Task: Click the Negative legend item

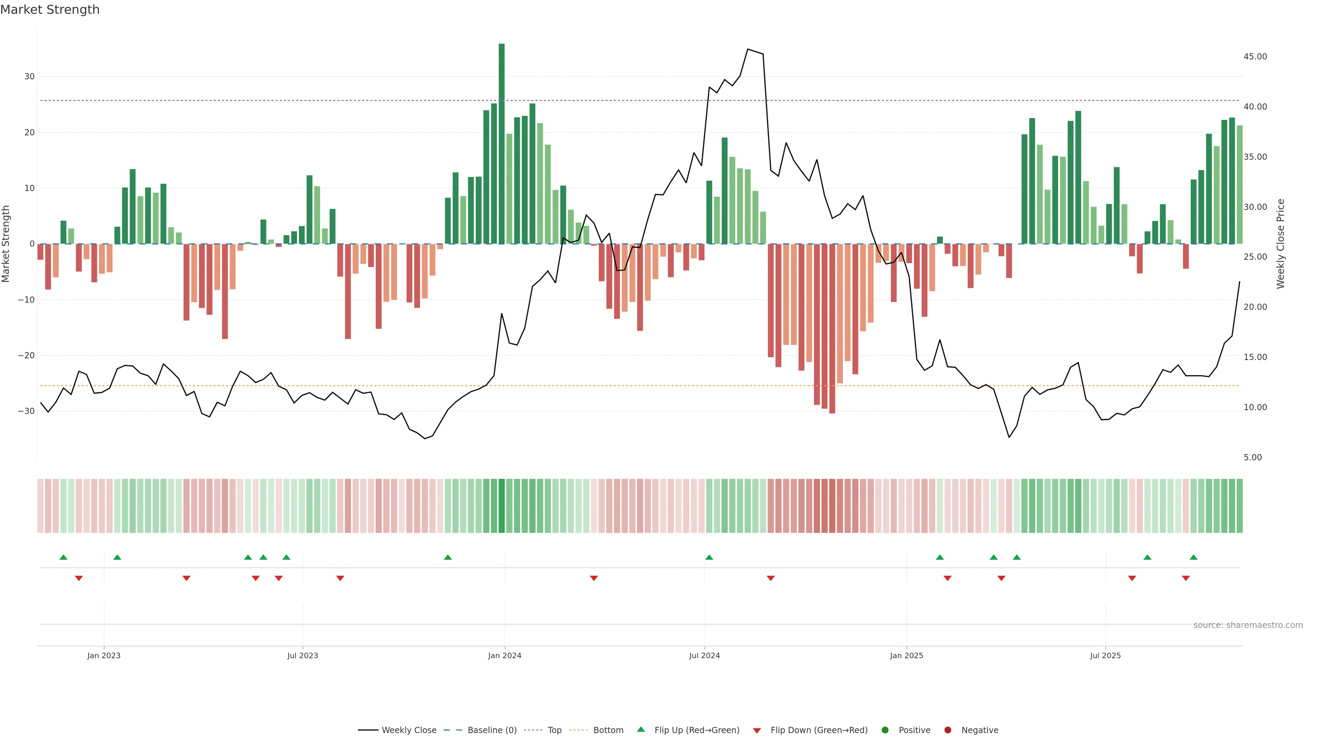Action: 979,730
